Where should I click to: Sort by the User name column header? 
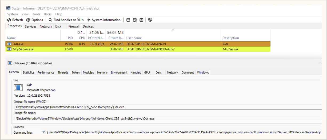(134, 38)
